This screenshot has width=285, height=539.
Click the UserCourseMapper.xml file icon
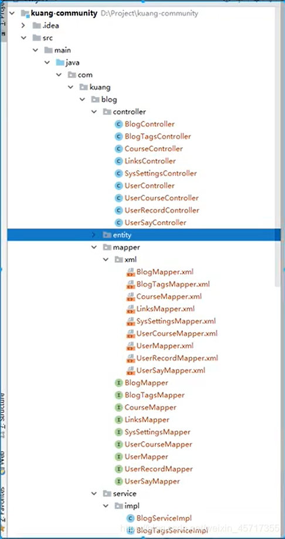point(131,334)
